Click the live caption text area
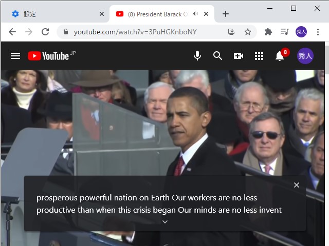Image resolution: width=329 pixels, height=246 pixels. 159,204
